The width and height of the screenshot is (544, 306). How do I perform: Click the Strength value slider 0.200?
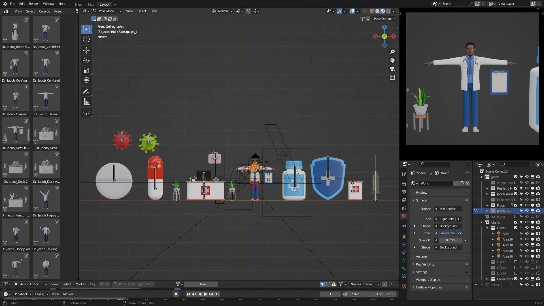coord(450,240)
